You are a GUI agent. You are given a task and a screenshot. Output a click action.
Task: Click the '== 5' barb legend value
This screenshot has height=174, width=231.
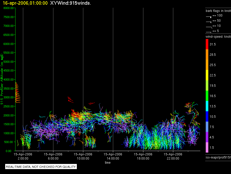pos(216,31)
